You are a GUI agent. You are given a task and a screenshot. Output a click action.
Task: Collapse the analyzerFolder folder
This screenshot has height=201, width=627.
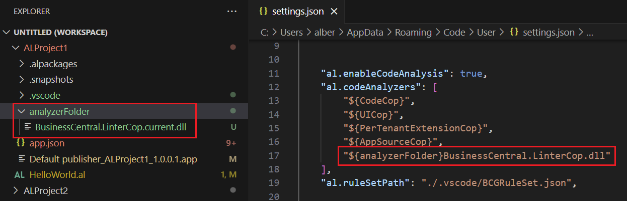pyautogui.click(x=22, y=111)
